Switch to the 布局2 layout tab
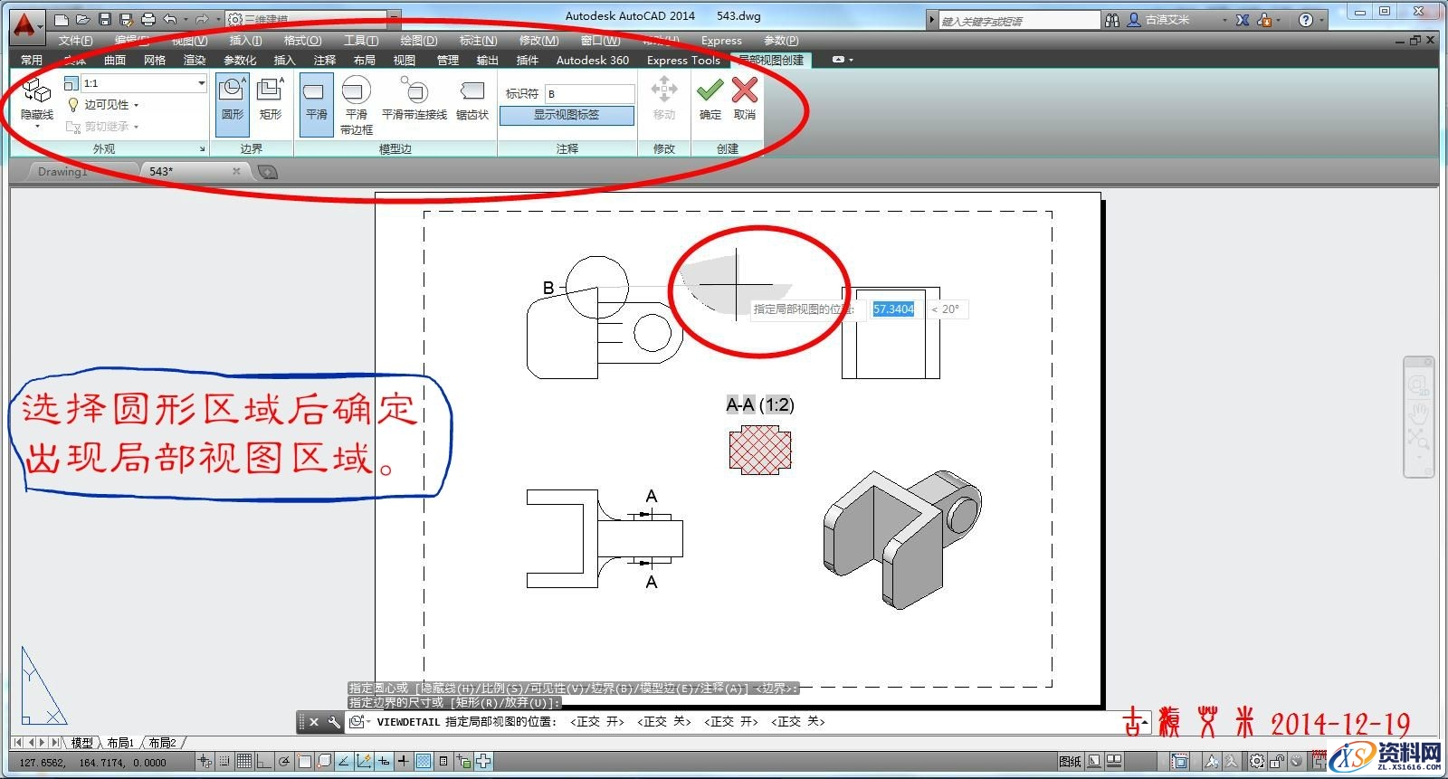This screenshot has width=1448, height=779. pyautogui.click(x=162, y=743)
